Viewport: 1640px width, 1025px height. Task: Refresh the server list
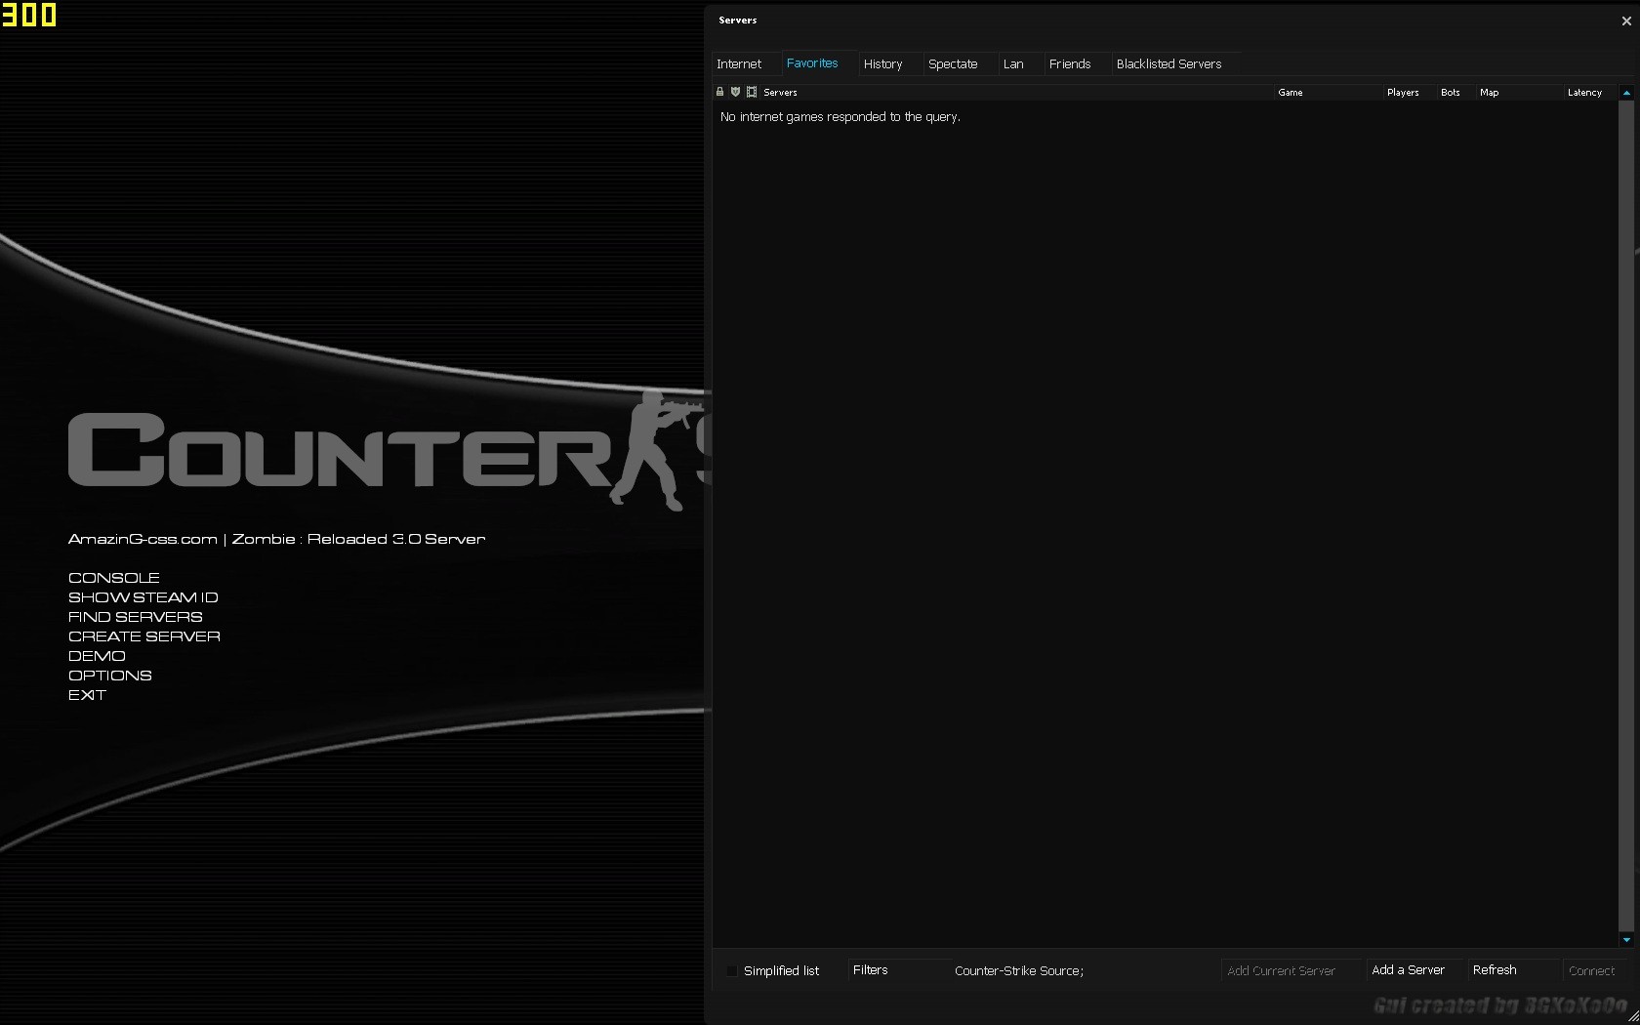point(1494,969)
